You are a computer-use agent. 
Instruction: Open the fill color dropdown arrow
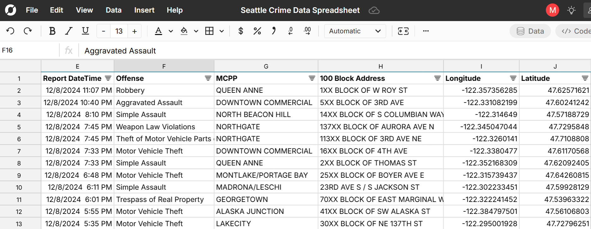click(x=196, y=31)
